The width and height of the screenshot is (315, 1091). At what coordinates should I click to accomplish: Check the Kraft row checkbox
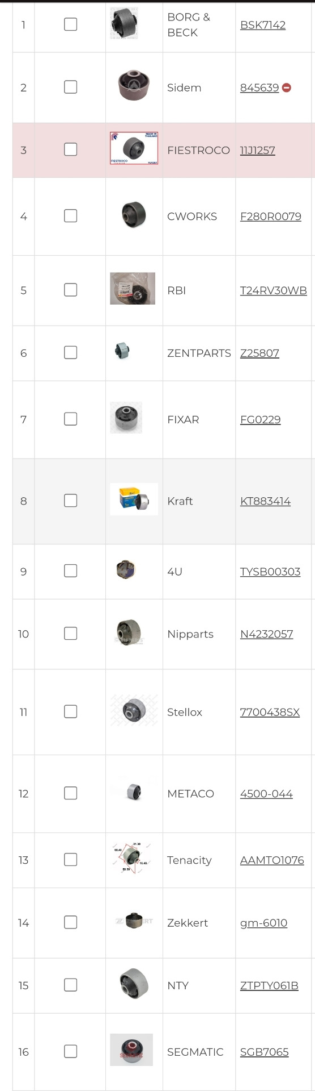click(x=71, y=500)
